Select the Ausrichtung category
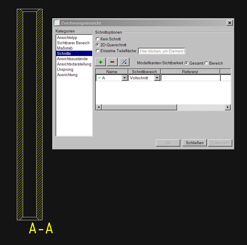Screen dimensions: 247x245 click(74, 75)
